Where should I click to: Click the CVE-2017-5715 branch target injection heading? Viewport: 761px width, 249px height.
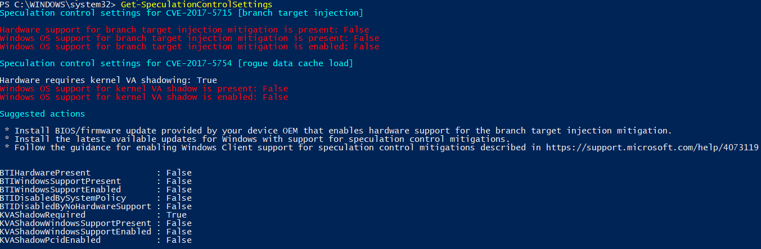click(182, 13)
